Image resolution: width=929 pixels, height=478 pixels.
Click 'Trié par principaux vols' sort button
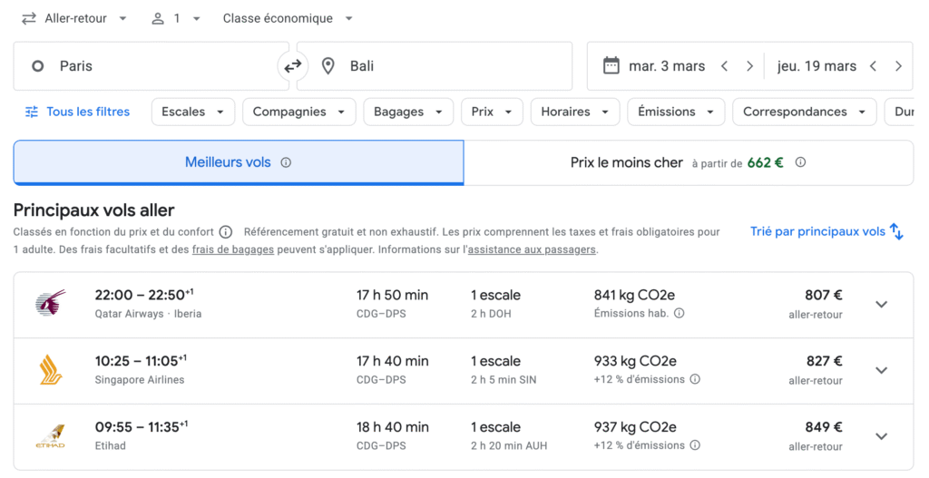coord(826,231)
